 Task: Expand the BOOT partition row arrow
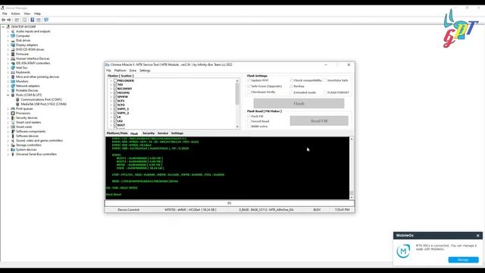click(111, 125)
